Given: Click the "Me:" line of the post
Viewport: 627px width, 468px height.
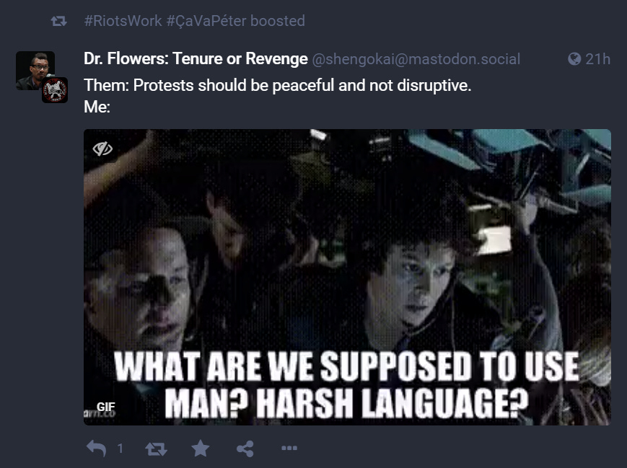Looking at the screenshot, I should [x=97, y=107].
